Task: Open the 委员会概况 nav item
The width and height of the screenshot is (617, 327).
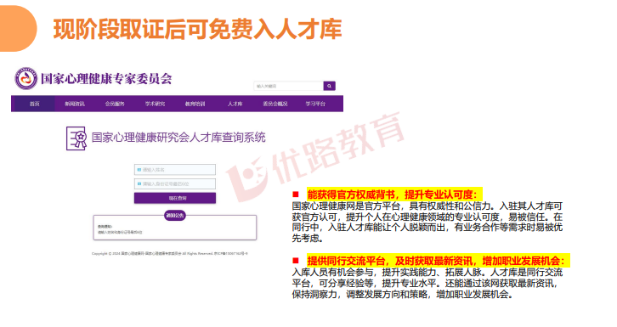Action: click(275, 104)
